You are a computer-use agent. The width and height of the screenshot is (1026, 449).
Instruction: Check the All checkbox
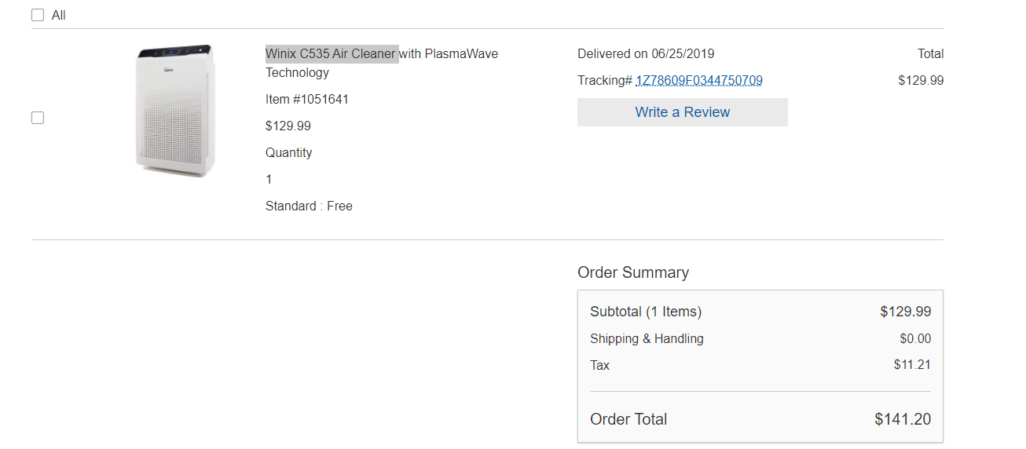38,16
